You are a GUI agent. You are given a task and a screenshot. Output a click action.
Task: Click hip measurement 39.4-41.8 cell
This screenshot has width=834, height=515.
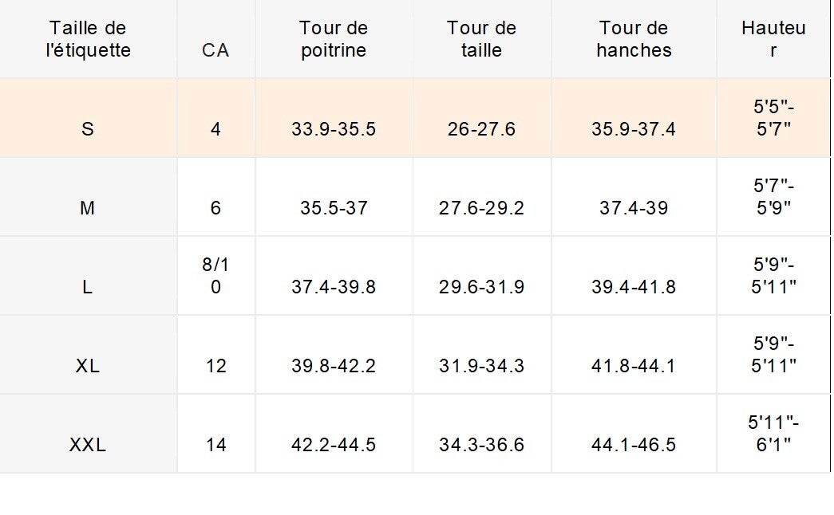(634, 287)
